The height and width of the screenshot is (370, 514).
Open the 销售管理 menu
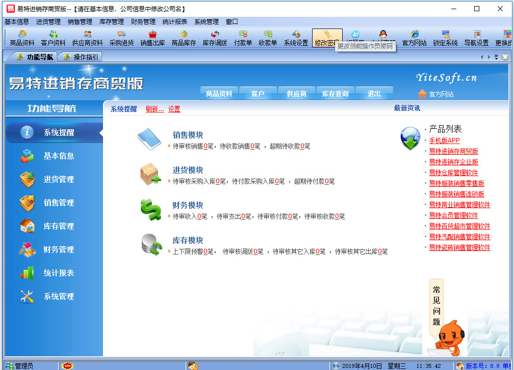click(x=80, y=21)
